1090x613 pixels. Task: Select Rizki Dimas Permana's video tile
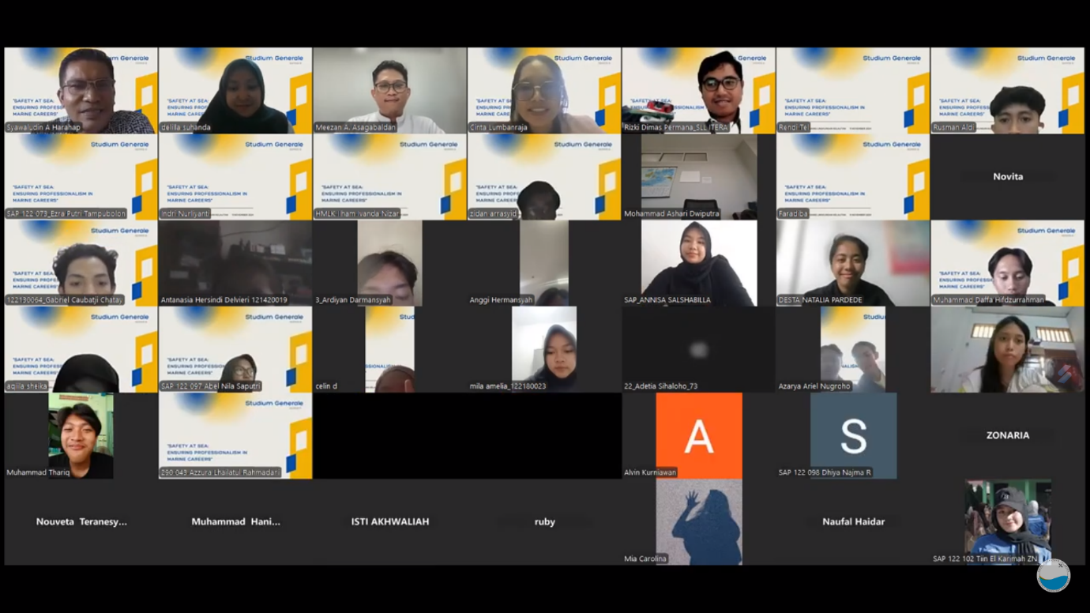698,90
